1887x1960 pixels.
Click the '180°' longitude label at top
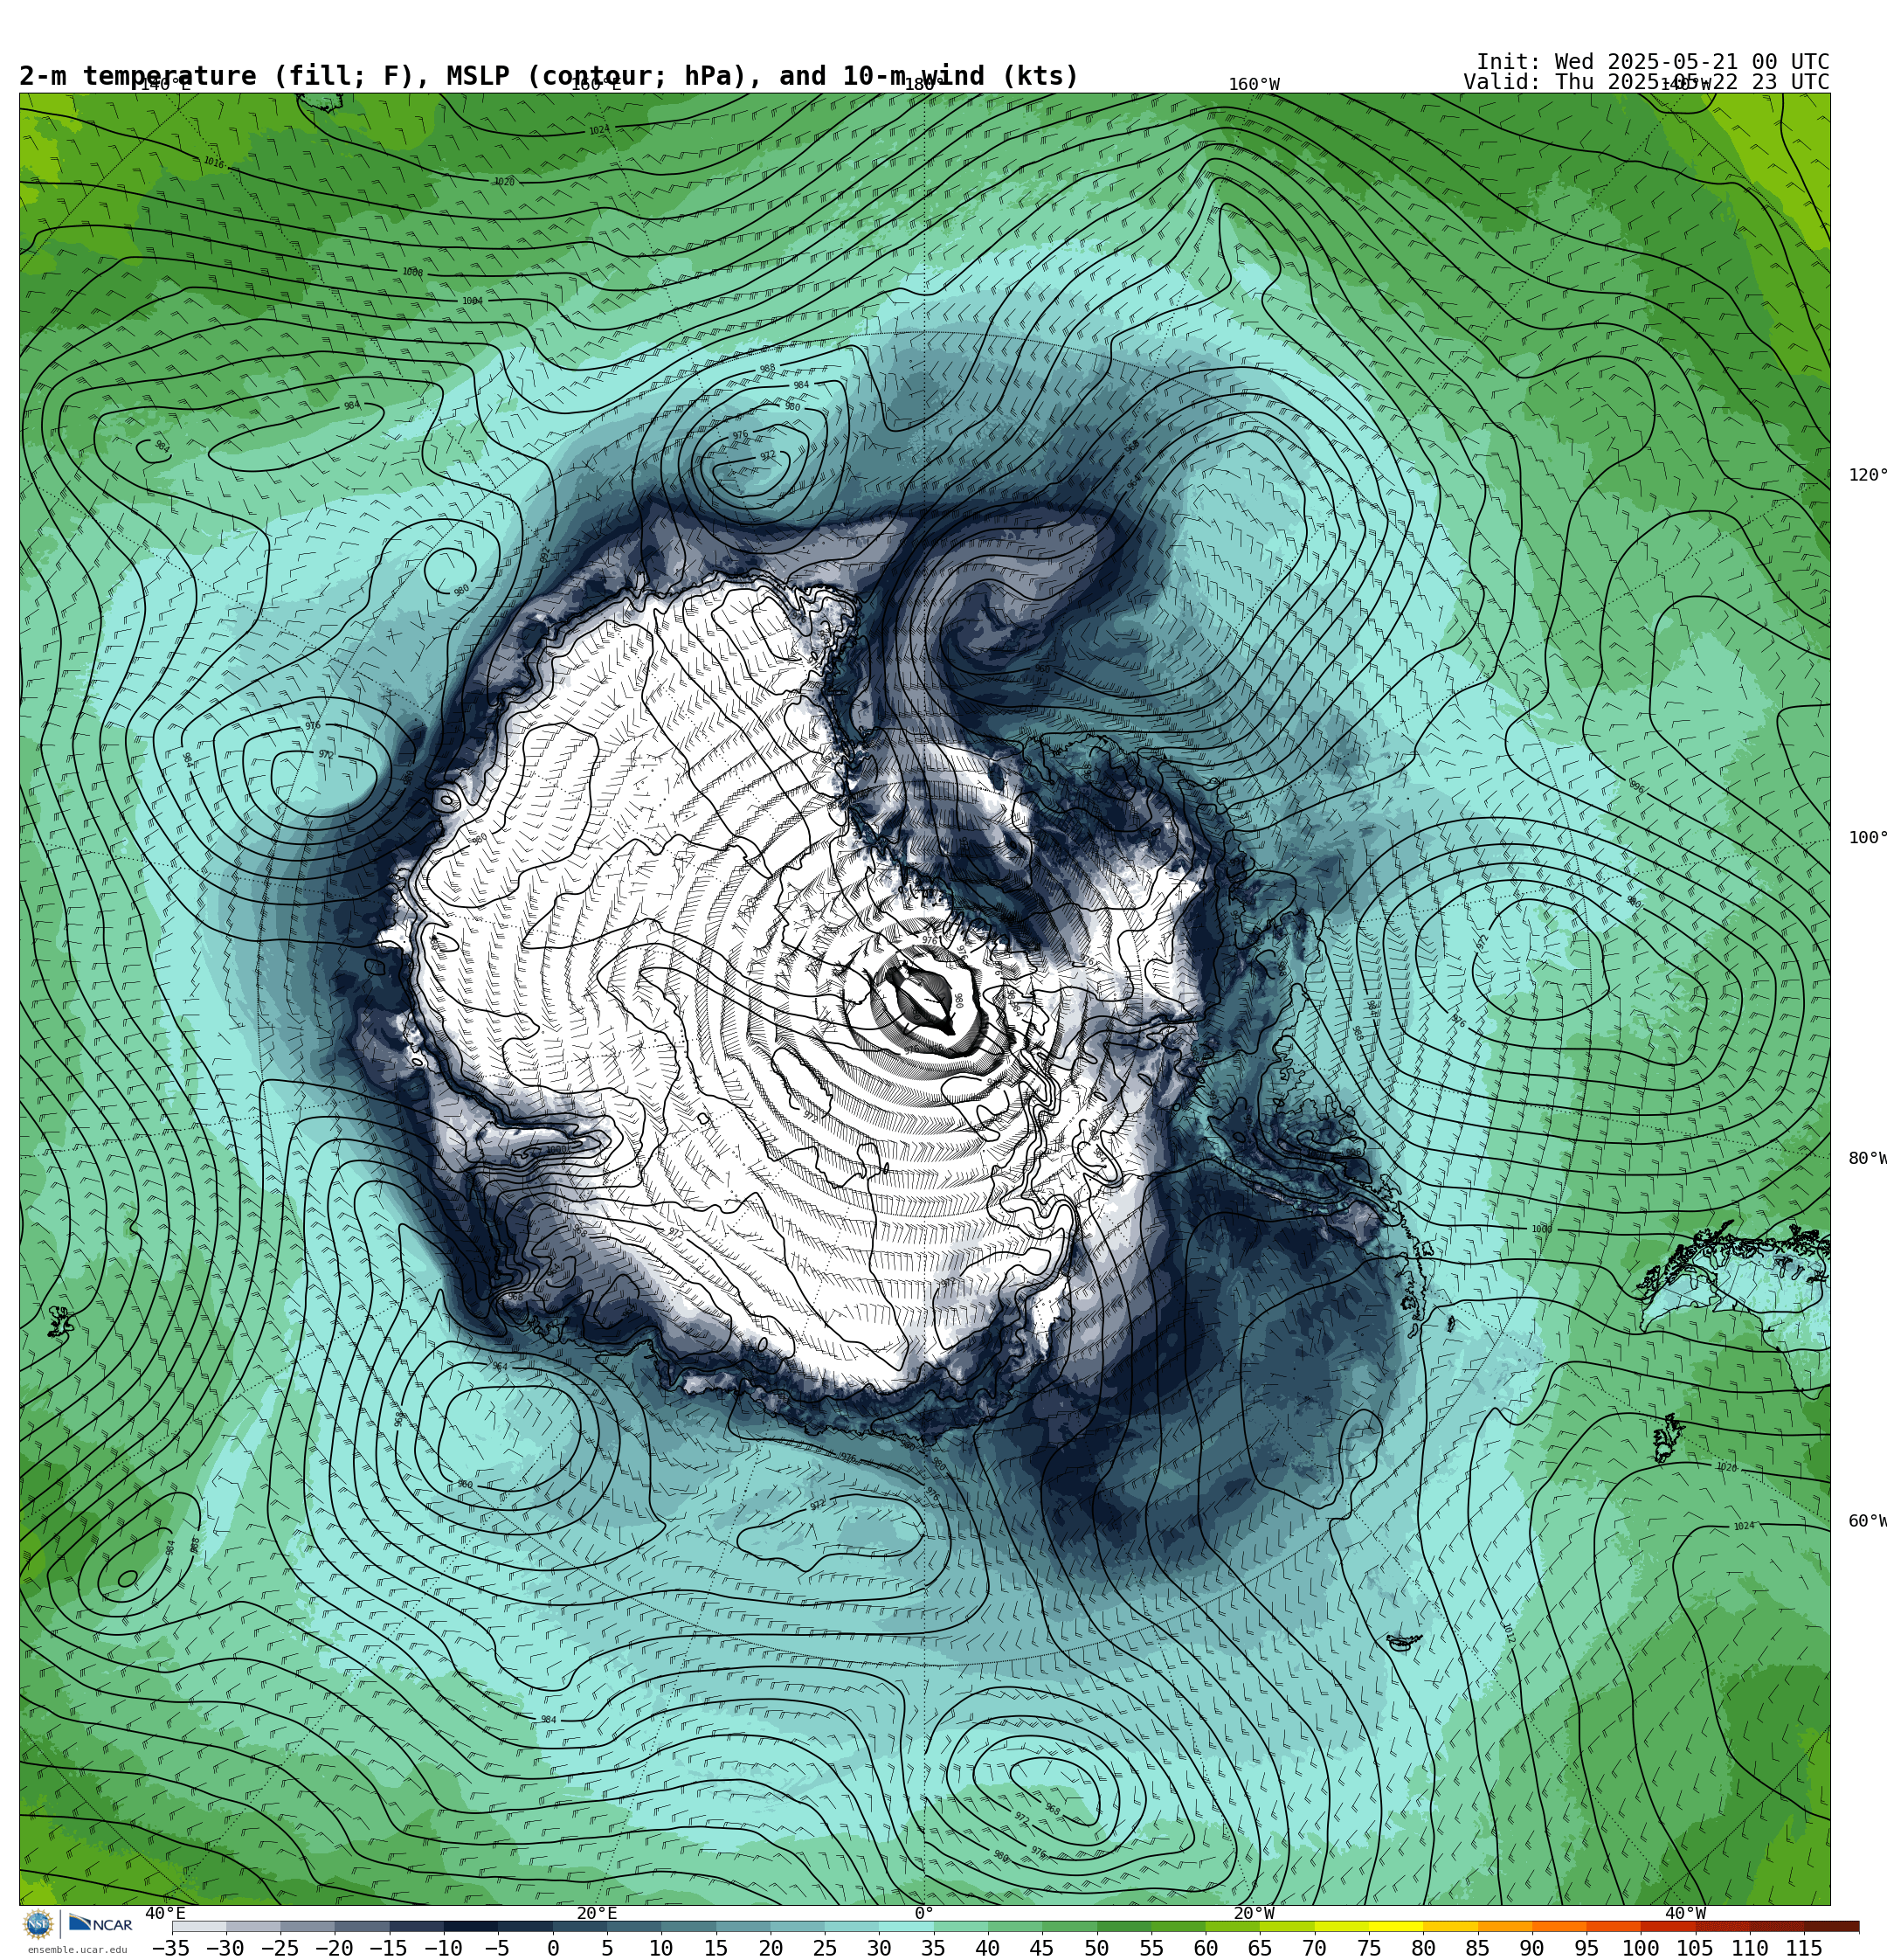[924, 85]
